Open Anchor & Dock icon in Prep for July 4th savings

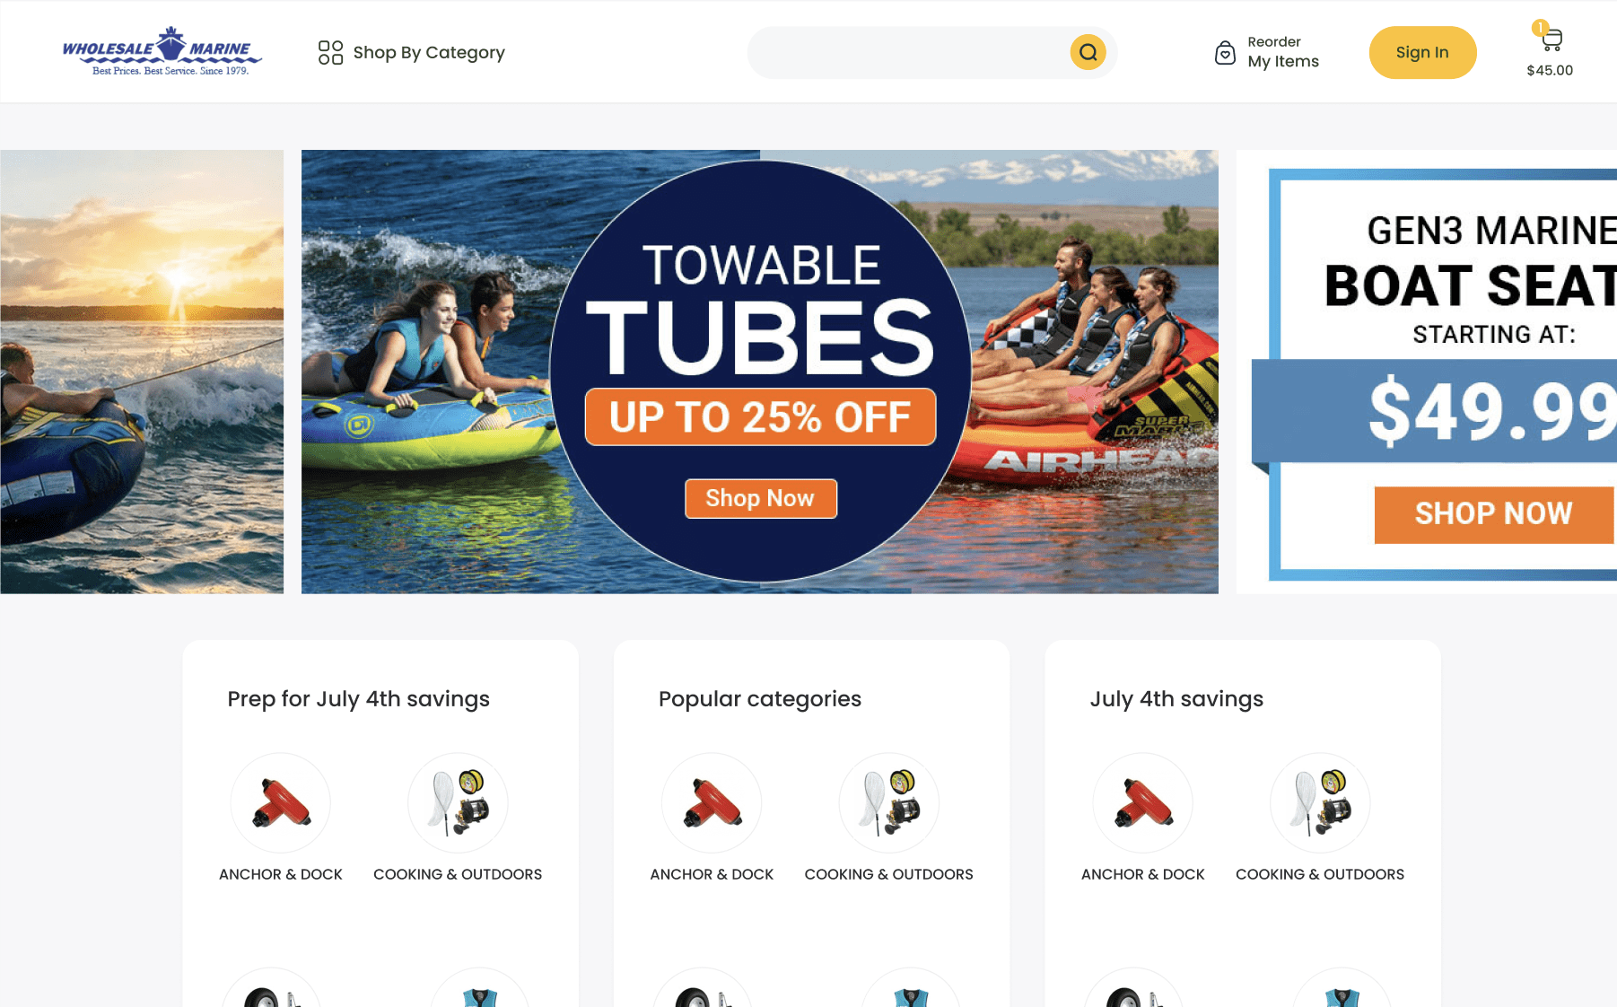pos(281,802)
